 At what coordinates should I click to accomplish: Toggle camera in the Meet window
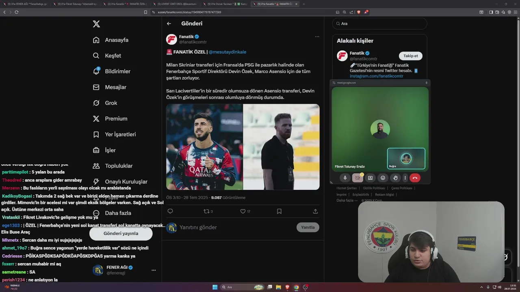click(x=357, y=178)
